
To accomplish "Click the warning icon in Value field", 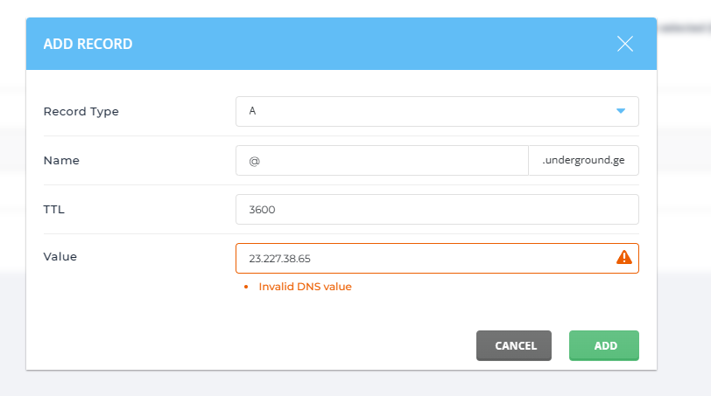I will [x=623, y=257].
